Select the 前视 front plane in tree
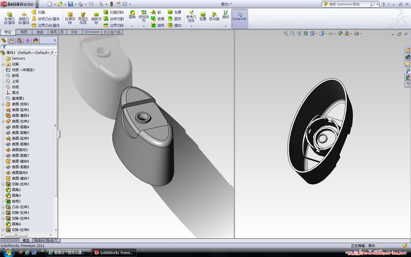Screen dimensions: 411x257 point(12,76)
